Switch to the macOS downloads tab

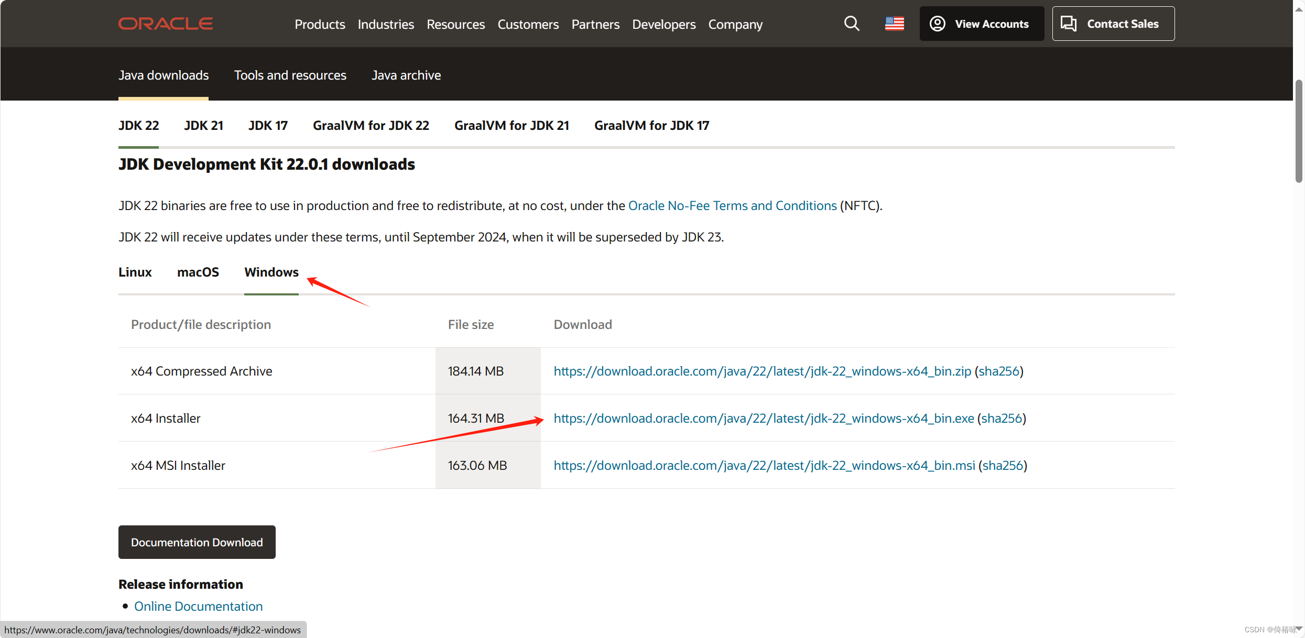point(198,272)
